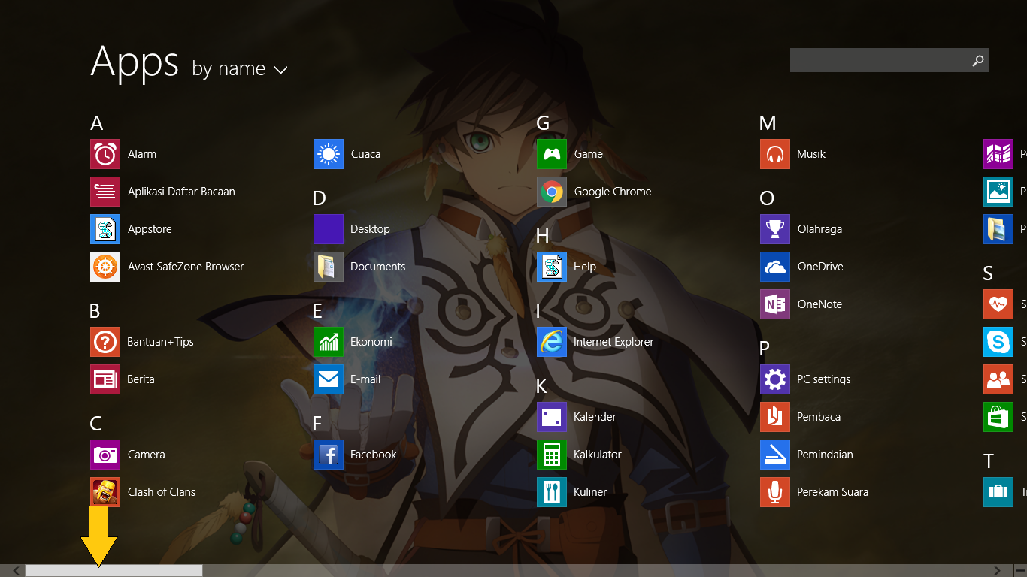Click the Google Chrome label text

click(x=613, y=192)
